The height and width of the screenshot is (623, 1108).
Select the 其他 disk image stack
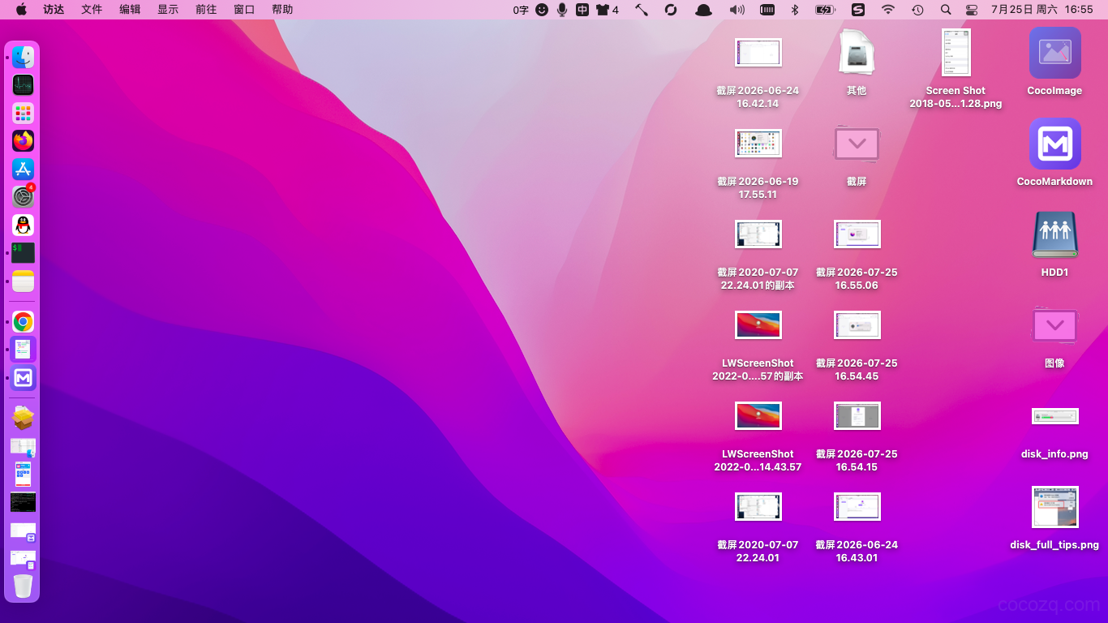pyautogui.click(x=857, y=53)
